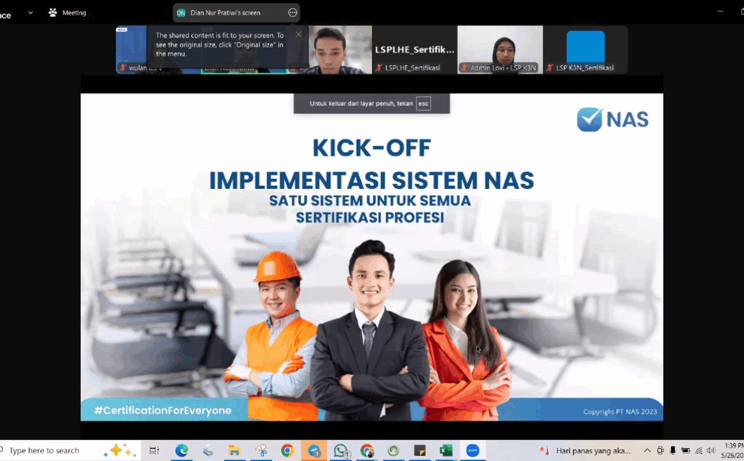Open Google Chrome from the taskbar
The image size is (744, 461).
[x=287, y=450]
